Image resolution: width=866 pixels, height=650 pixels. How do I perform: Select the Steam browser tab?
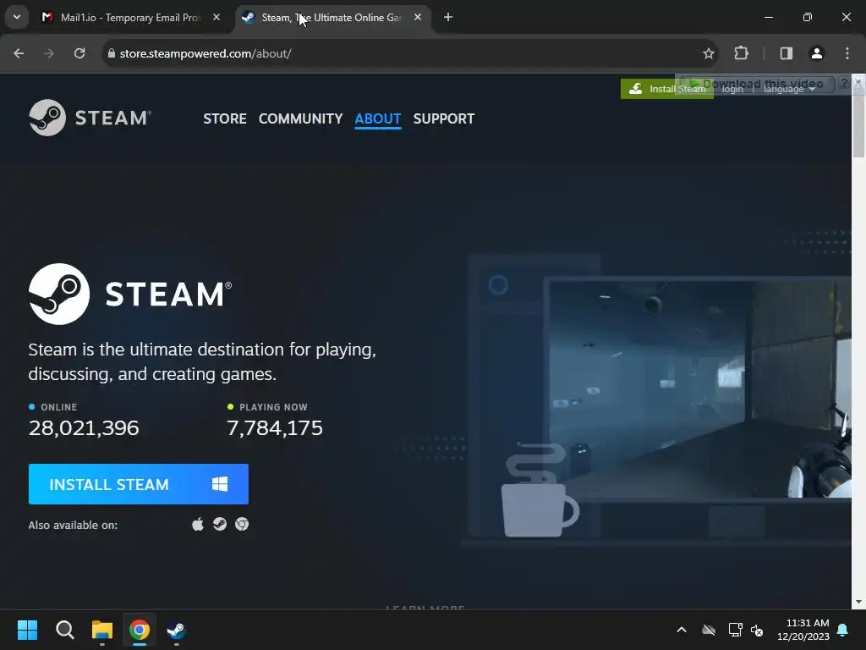click(332, 18)
